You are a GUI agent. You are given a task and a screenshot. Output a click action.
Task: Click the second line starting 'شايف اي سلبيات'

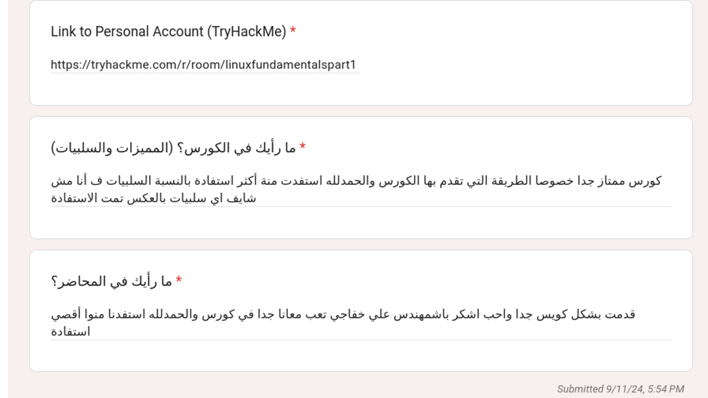point(153,198)
